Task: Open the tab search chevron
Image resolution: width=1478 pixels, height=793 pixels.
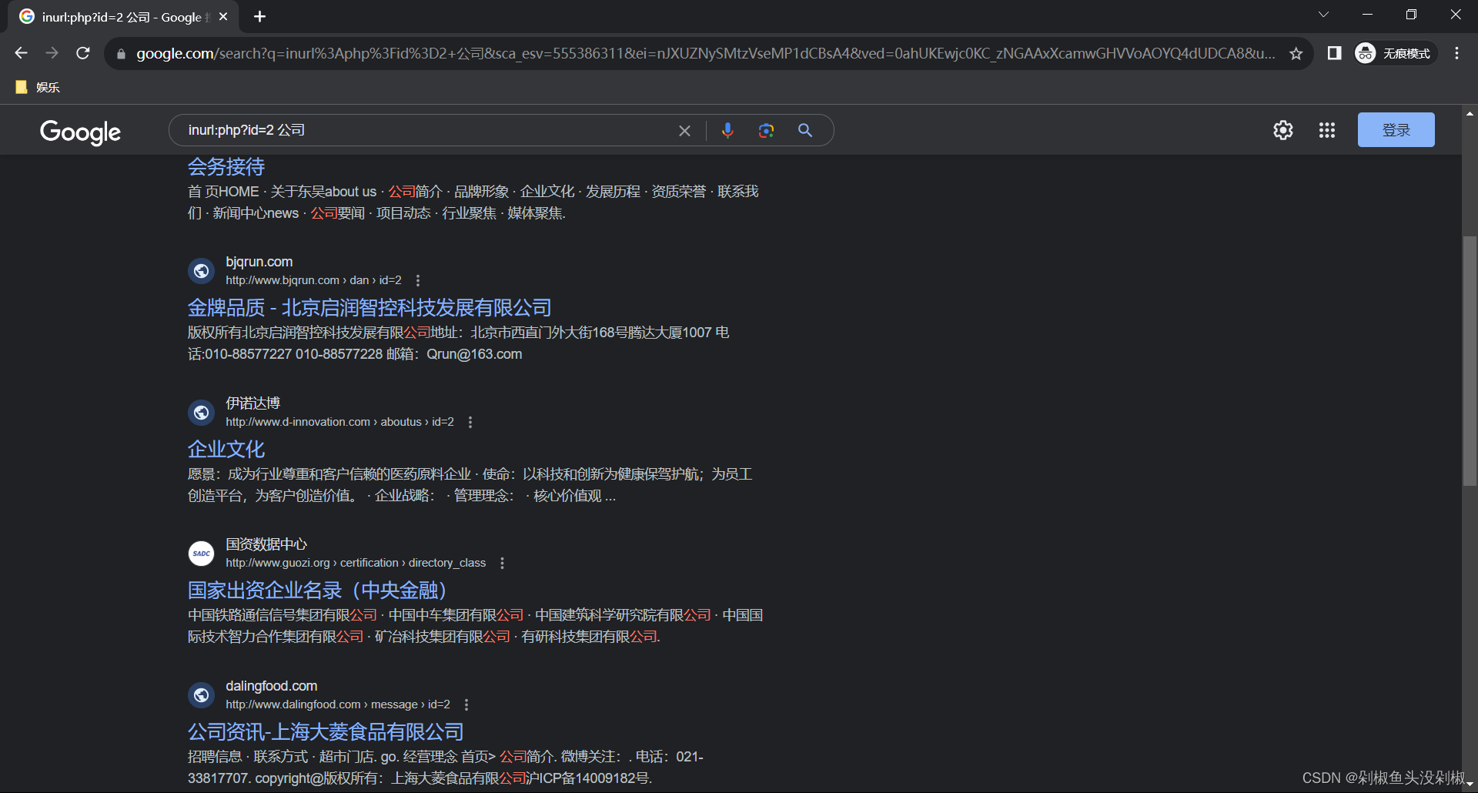Action: pos(1323,14)
